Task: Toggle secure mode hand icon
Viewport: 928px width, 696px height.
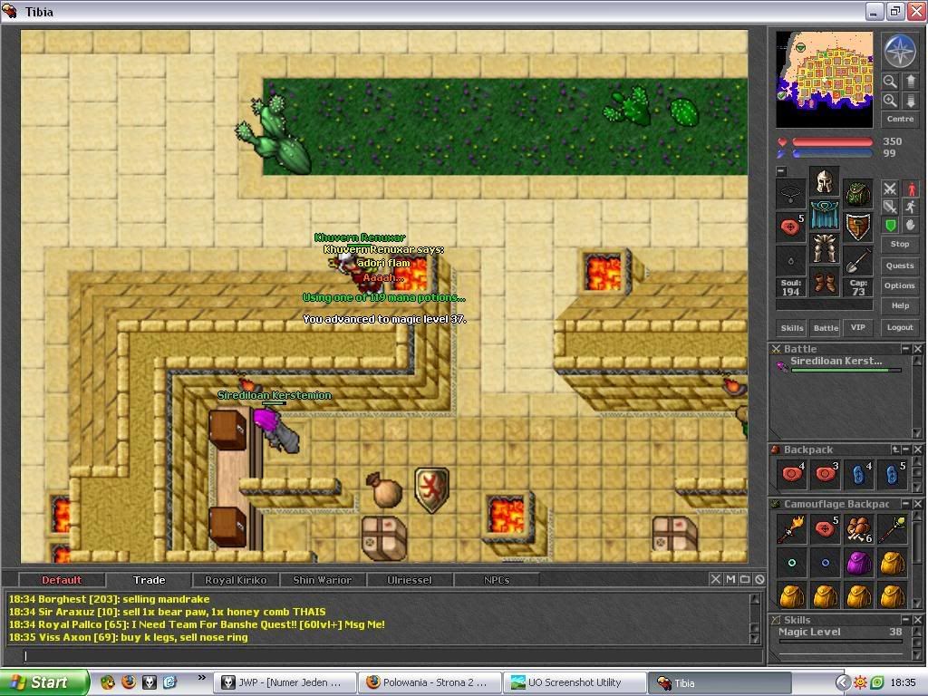Action: 911,225
